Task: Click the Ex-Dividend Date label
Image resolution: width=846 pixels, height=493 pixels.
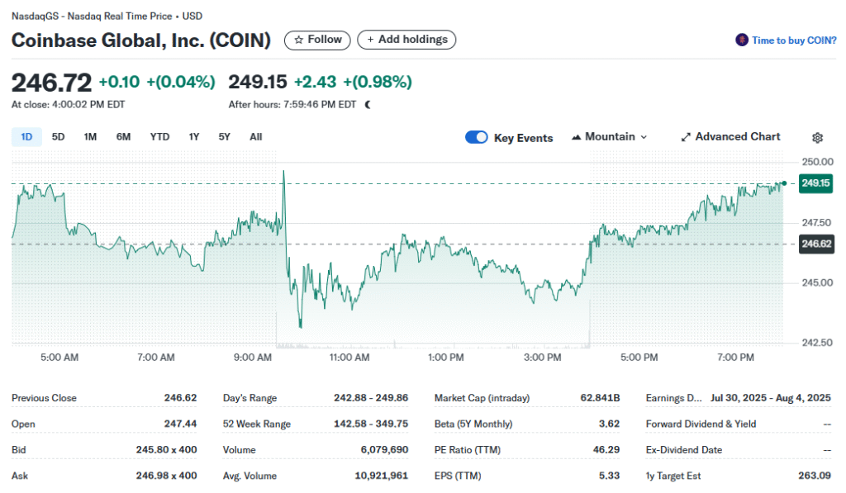Action: tap(683, 450)
